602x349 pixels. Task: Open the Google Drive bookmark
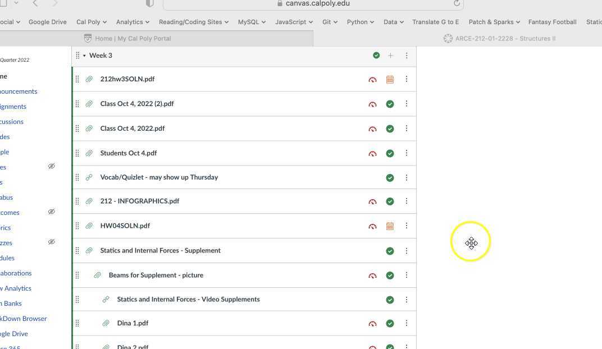[x=47, y=22]
